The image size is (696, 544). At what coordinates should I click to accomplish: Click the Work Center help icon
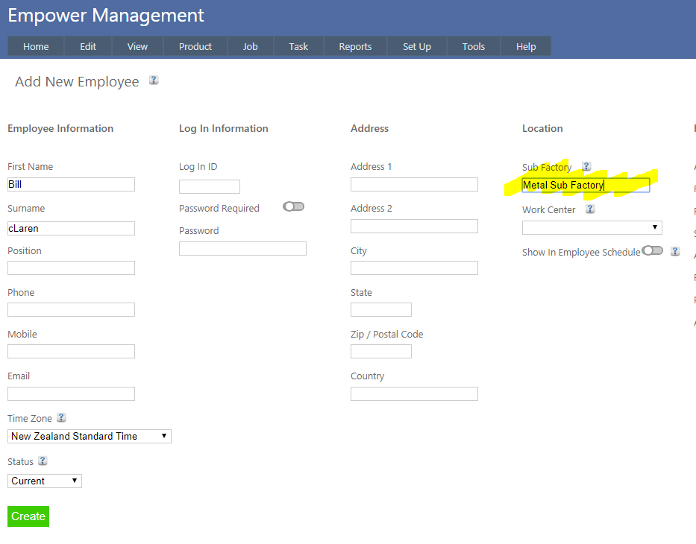(590, 209)
